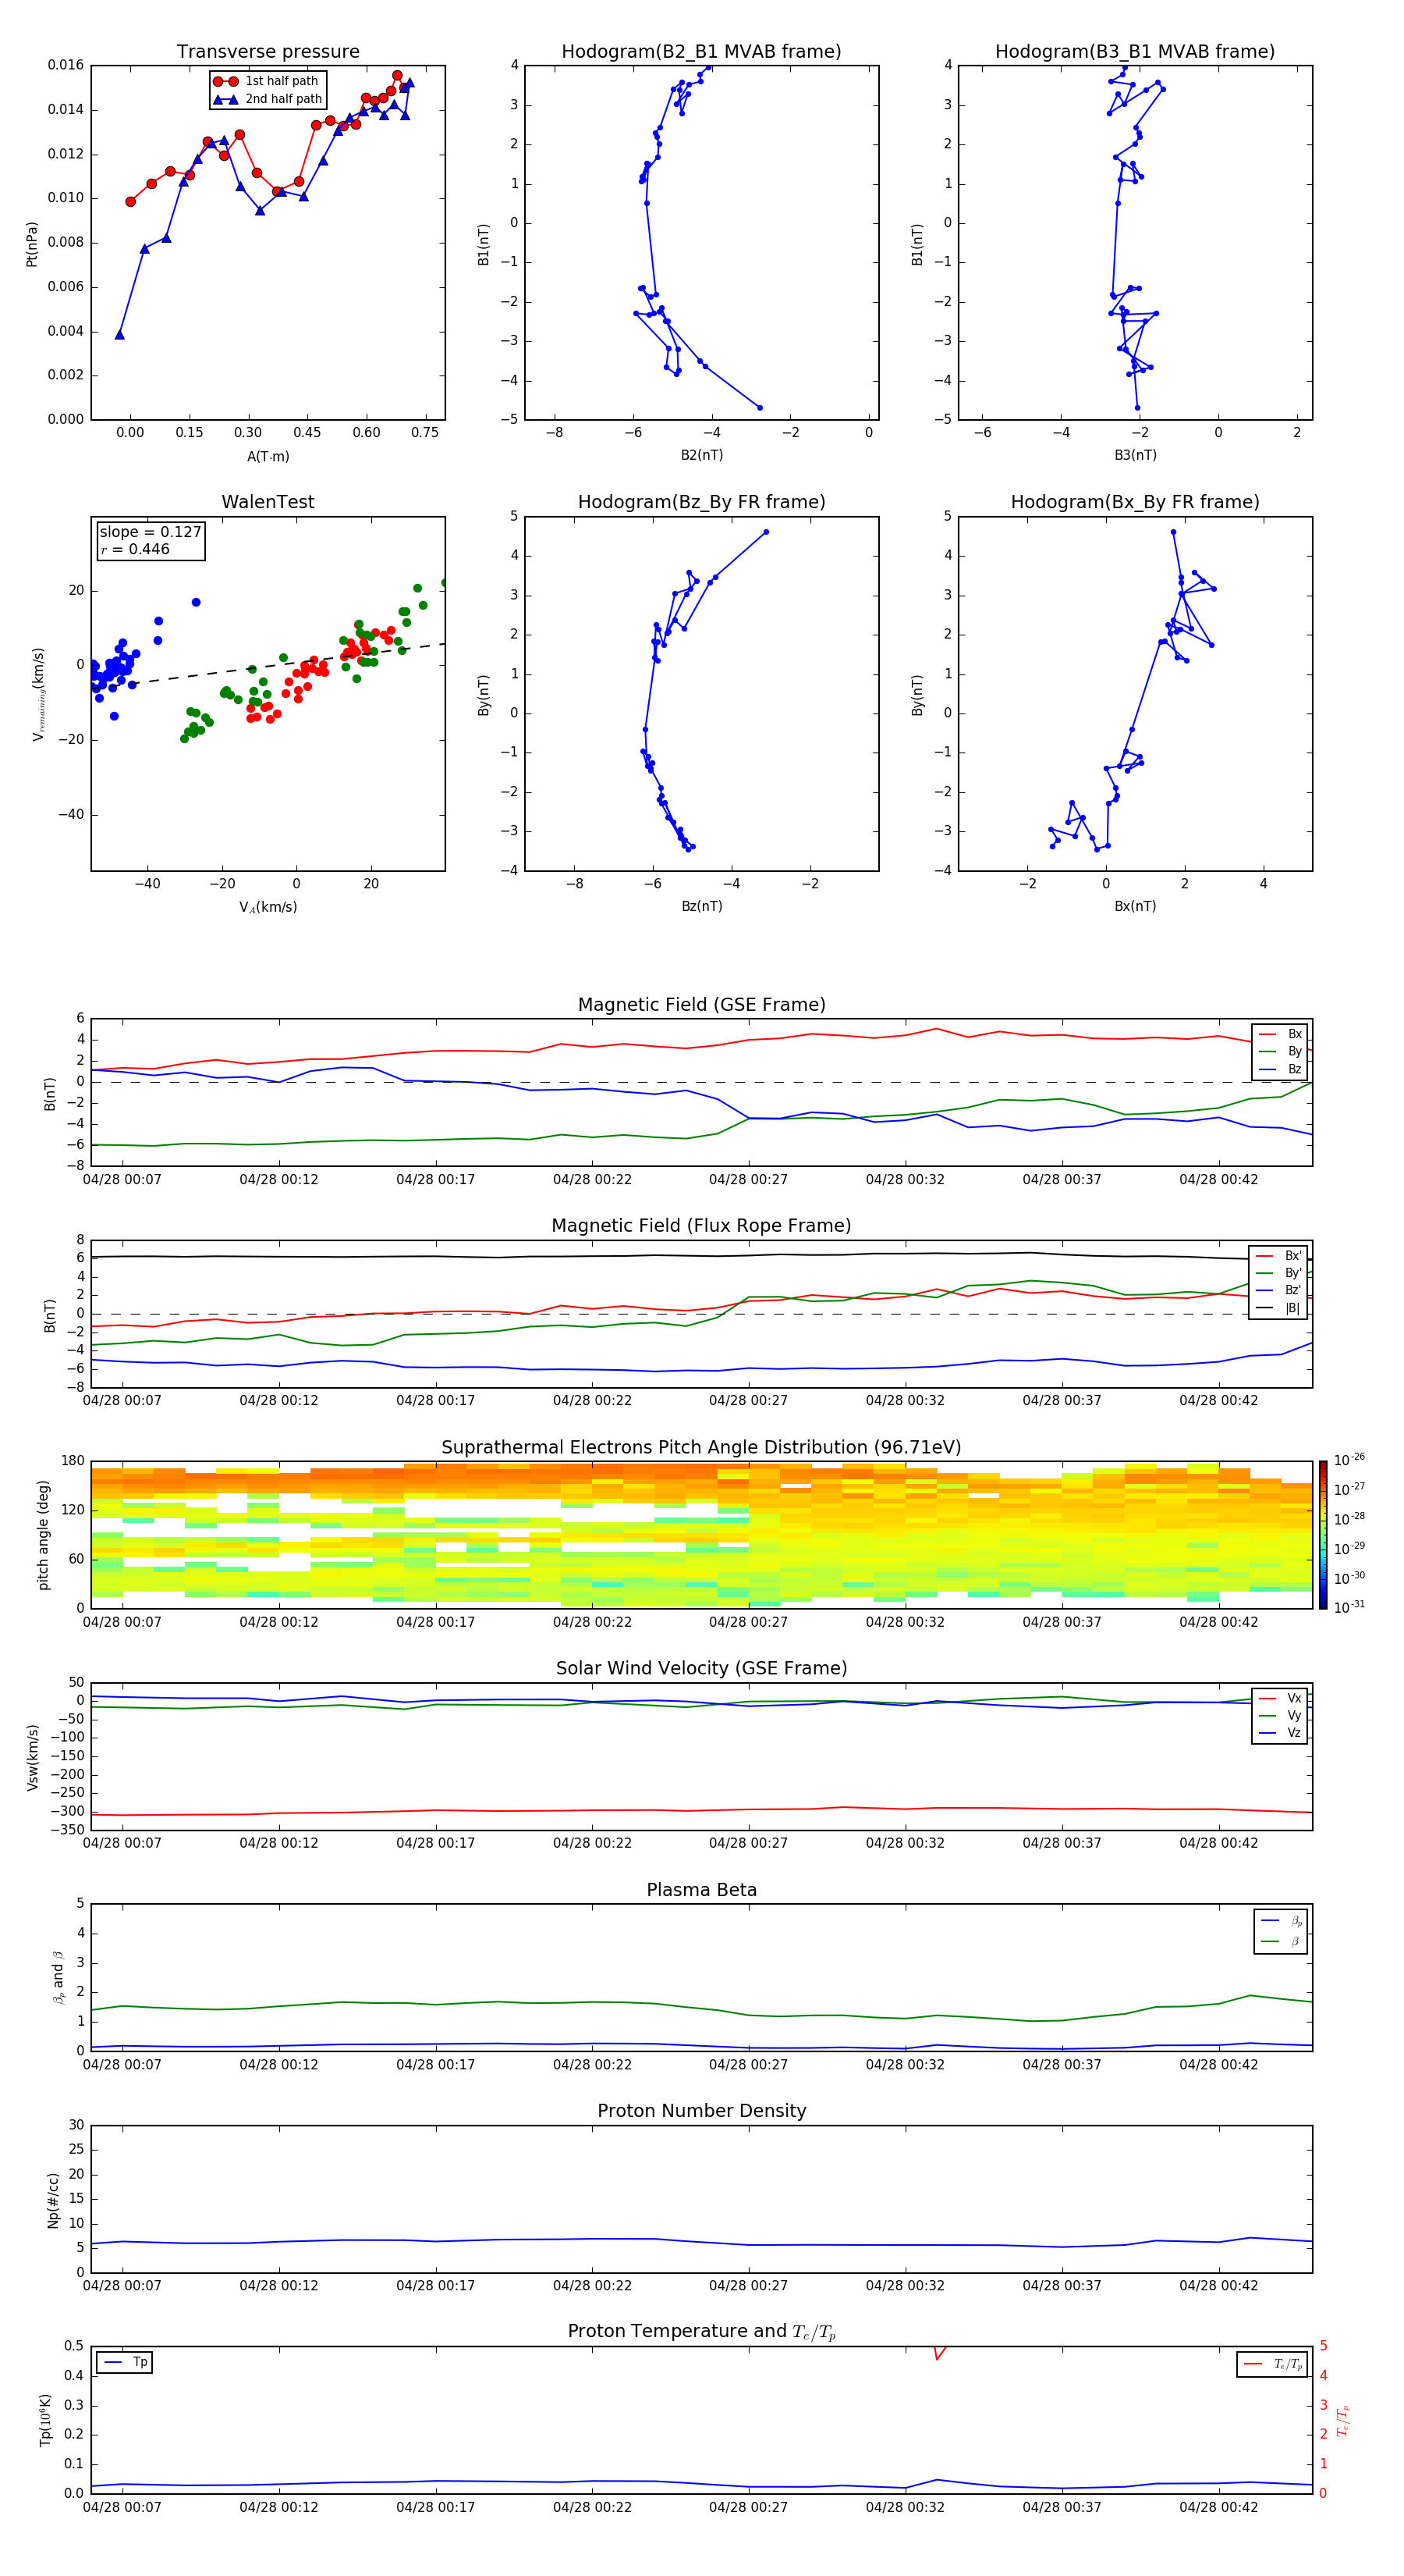This screenshot has width=1404, height=2576.
Task: Click the V_A(km/s) axis label
Action: coord(268,907)
